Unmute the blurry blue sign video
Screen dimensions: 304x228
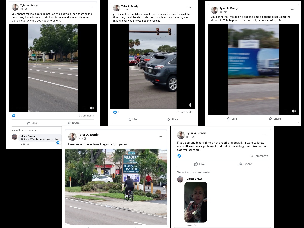[294, 111]
